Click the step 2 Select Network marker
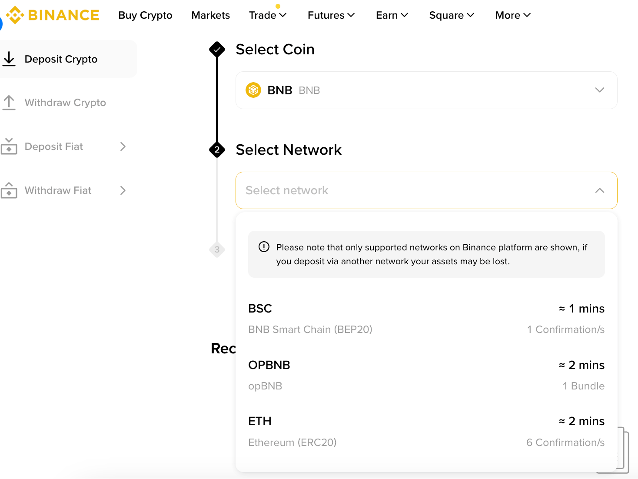 [x=217, y=150]
